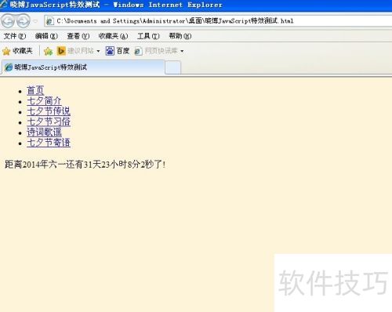Click the browser Back arrow button
Viewport: 392px width, 312px height.
pos(8,21)
